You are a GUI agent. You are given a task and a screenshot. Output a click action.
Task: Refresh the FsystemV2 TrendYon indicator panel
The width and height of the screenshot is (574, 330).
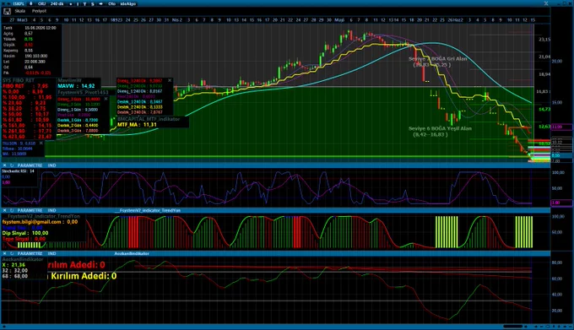pyautogui.click(x=12, y=210)
